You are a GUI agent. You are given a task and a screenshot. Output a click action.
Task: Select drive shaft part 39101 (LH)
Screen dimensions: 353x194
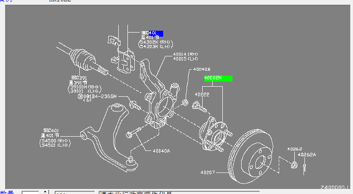(85, 91)
